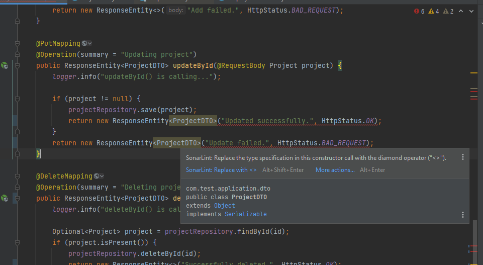Image resolution: width=483 pixels, height=265 pixels.
Task: Click projectRepository.save(project) call
Action: [x=130, y=110]
